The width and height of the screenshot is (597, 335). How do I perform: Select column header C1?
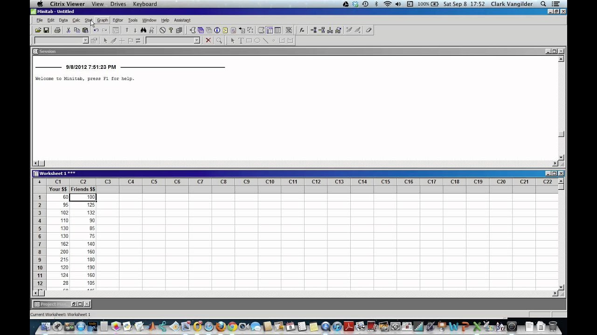pos(58,182)
